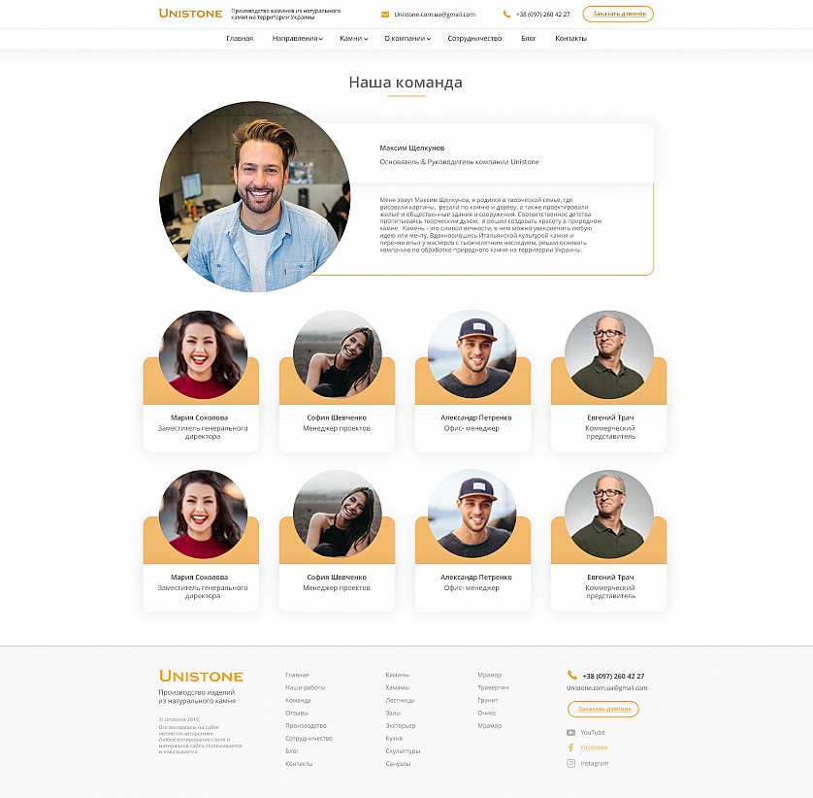
Task: Click Александр Петренко's photo in the top row
Action: pyautogui.click(x=472, y=355)
